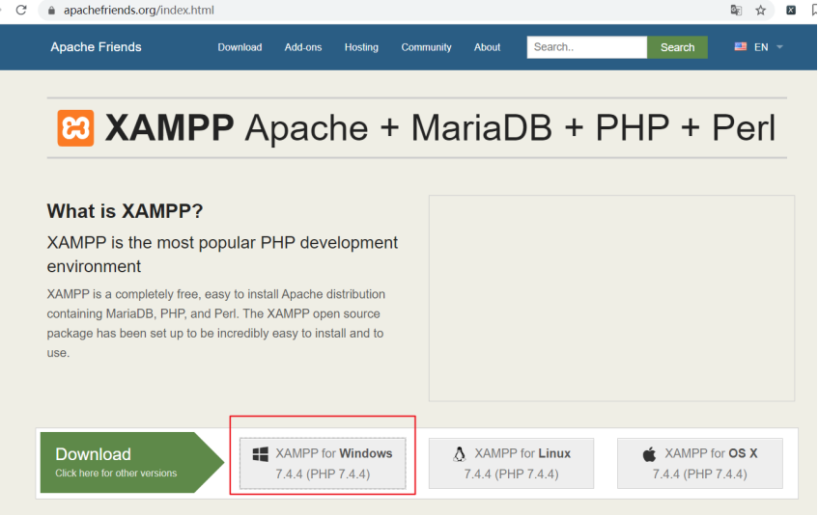Click the green Download other versions arrow
The height and width of the screenshot is (515, 818).
(x=132, y=462)
